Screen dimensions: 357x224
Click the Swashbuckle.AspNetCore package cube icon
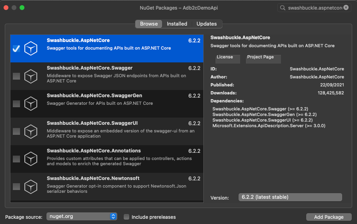pyautogui.click(x=31, y=48)
